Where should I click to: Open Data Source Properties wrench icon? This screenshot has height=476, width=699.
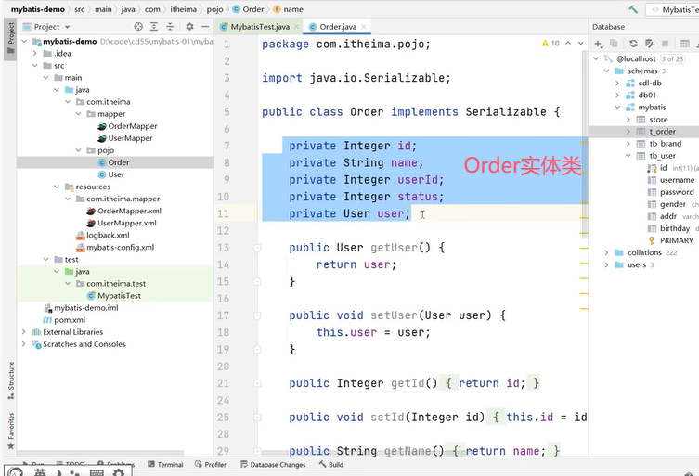point(650,44)
